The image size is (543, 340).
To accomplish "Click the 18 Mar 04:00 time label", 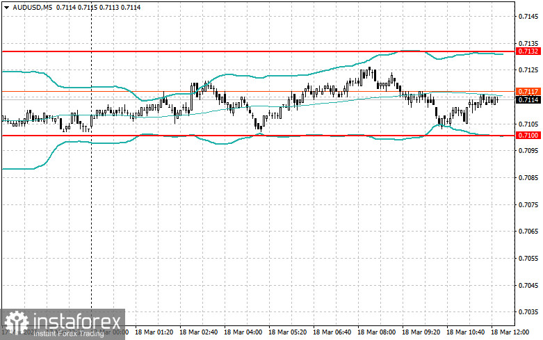I will [243, 332].
